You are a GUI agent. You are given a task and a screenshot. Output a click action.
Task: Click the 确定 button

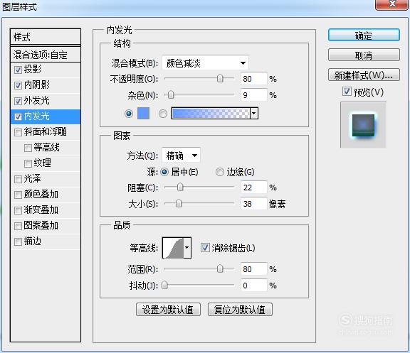[364, 36]
